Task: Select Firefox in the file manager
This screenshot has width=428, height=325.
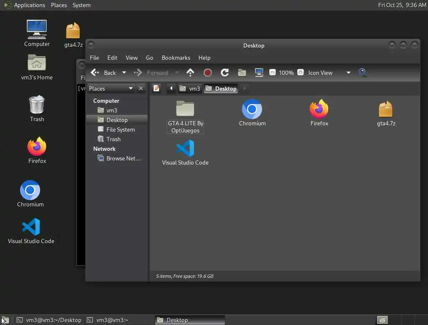Action: 319,113
